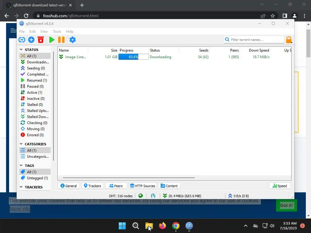Switch to the Peers tab
Viewport: 311px width, 233px height.
pos(116,186)
